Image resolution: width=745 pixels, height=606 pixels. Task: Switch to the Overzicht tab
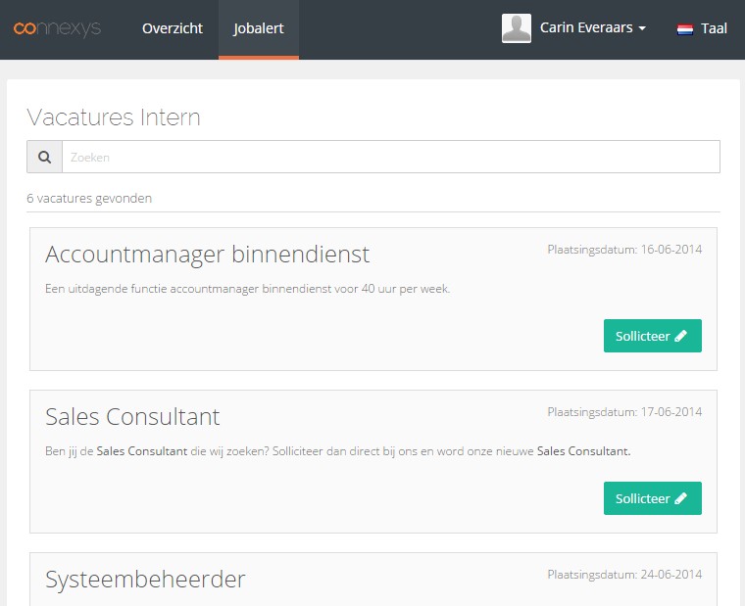pos(173,28)
